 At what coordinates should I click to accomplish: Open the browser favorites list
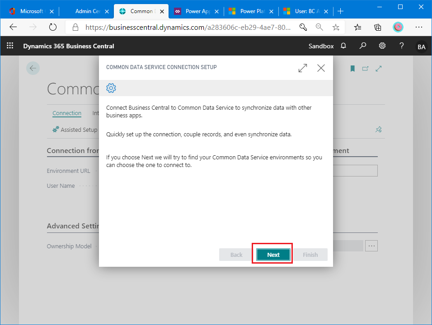tap(357, 27)
